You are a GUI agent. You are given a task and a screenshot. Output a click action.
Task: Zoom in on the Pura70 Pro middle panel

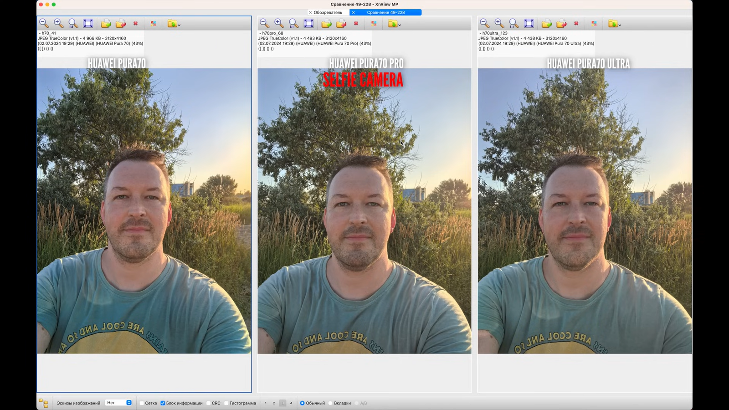click(279, 23)
